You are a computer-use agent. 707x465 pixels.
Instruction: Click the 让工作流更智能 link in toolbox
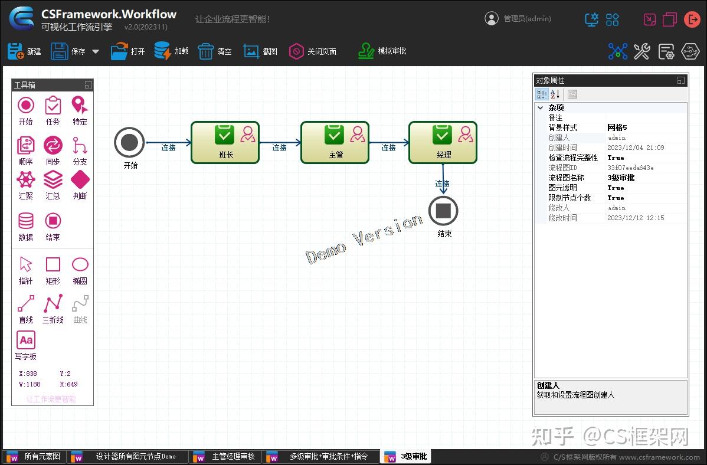[x=53, y=399]
